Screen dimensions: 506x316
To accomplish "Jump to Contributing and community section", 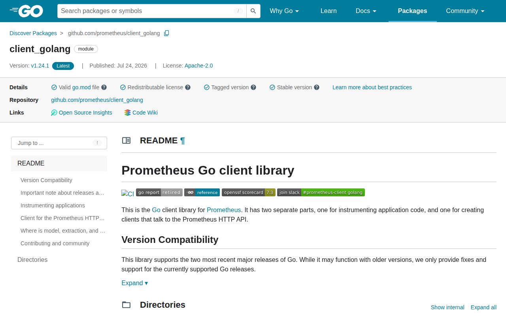I will 55,243.
